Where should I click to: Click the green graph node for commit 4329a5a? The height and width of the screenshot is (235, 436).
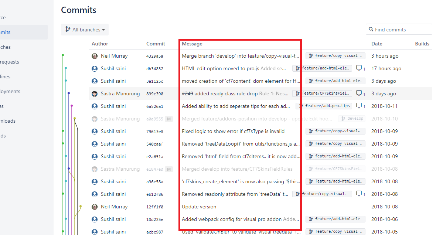tap(63, 55)
